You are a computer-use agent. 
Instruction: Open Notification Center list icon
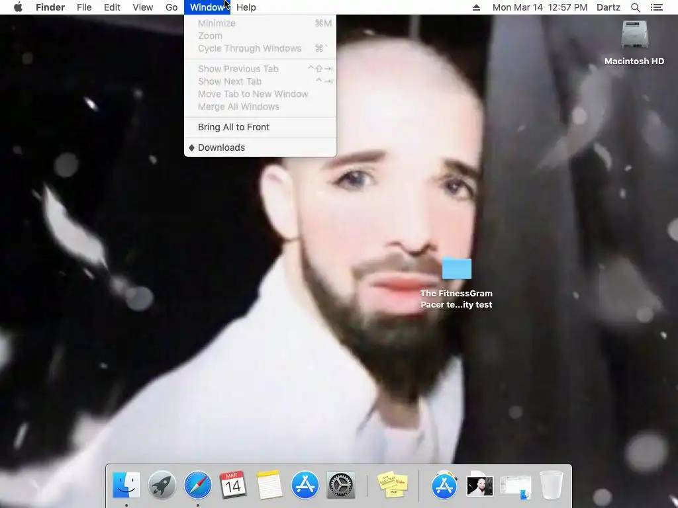click(656, 7)
